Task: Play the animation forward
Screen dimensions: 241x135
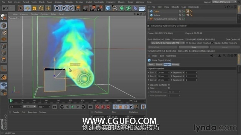Action: pyautogui.click(x=72, y=107)
